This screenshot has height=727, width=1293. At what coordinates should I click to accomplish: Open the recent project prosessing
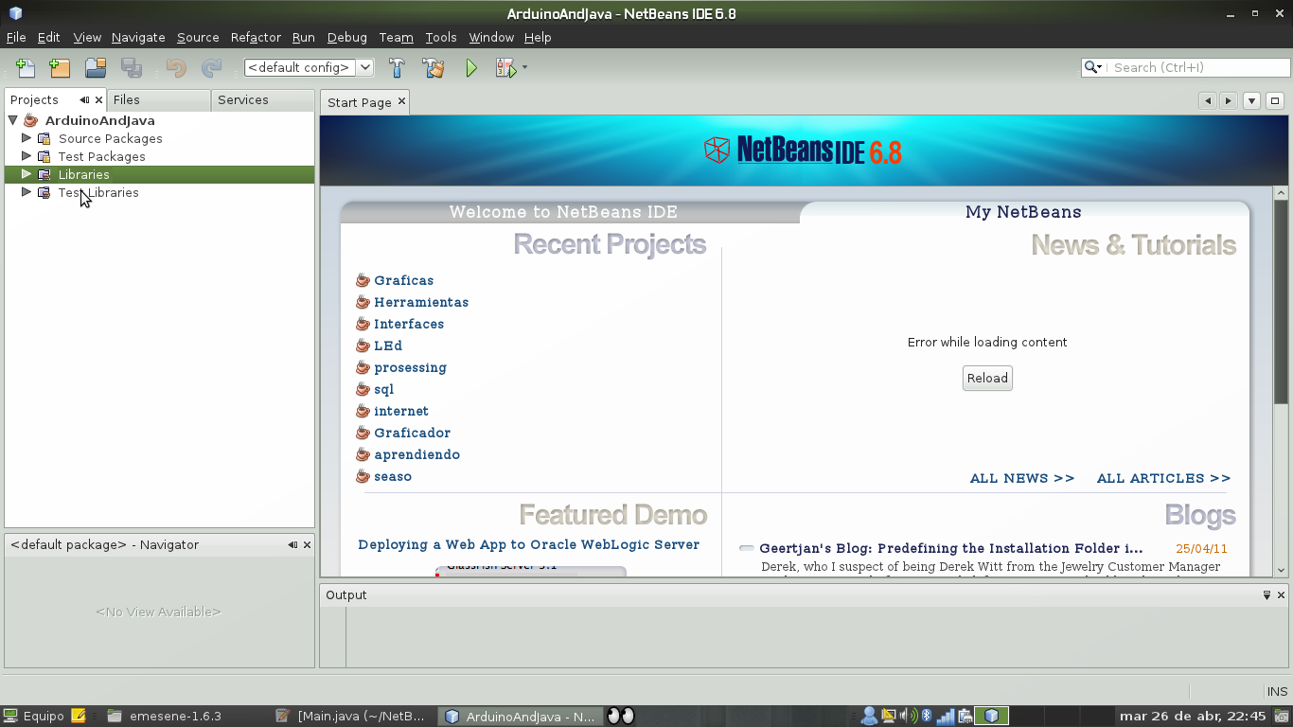[410, 367]
